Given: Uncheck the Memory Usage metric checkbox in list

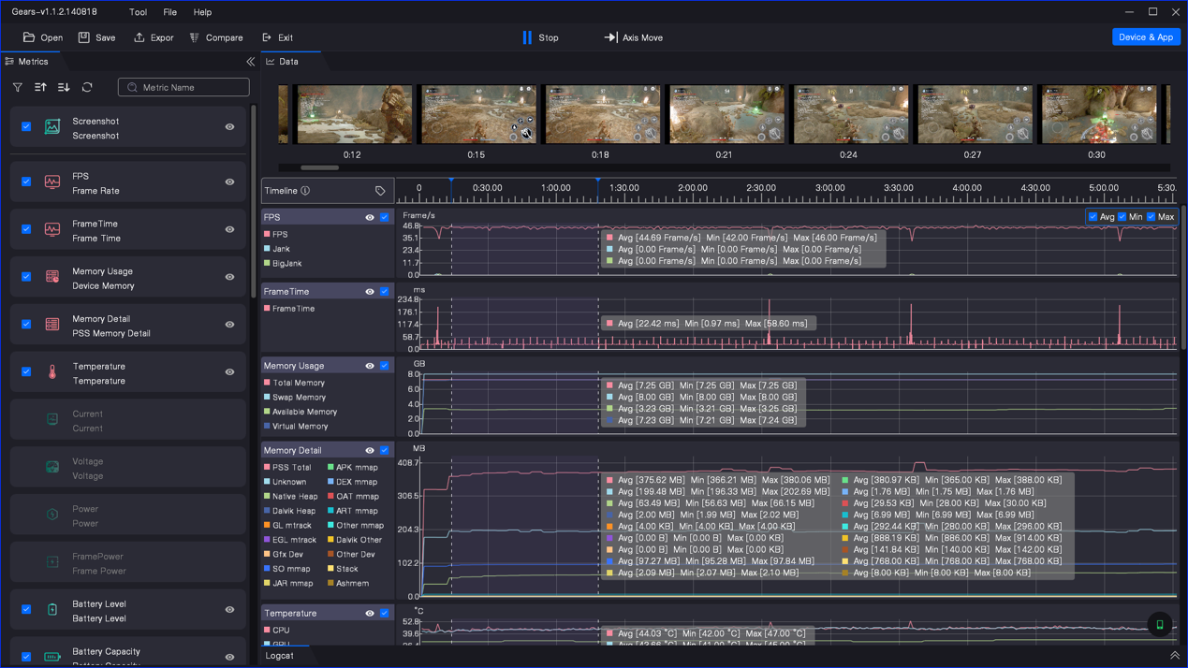Looking at the screenshot, I should pyautogui.click(x=26, y=278).
